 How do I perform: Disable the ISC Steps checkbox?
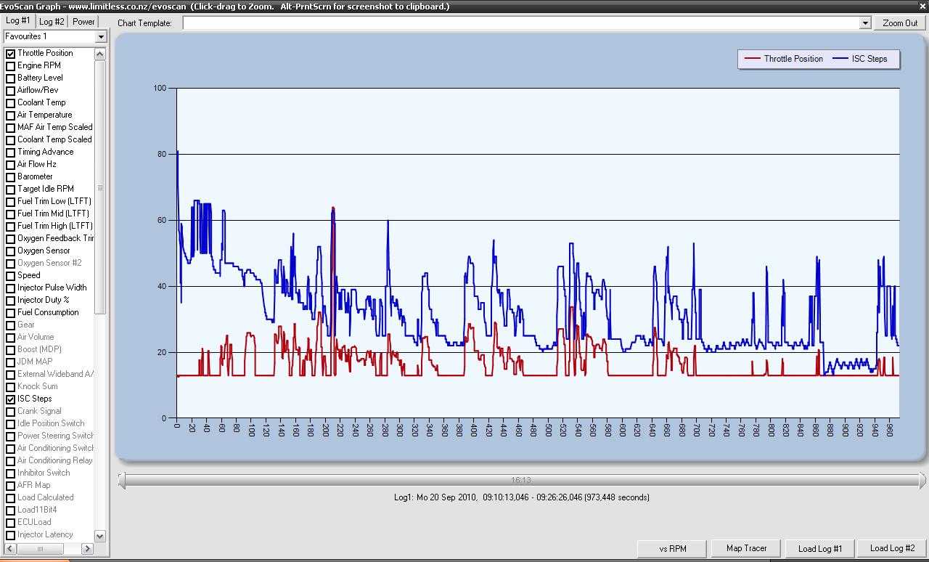(11, 399)
